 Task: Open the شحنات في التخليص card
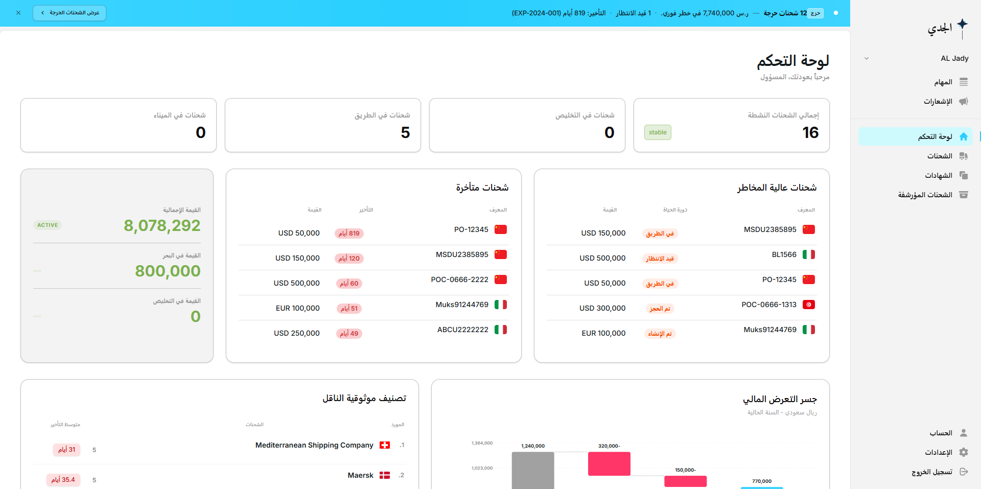tap(527, 125)
